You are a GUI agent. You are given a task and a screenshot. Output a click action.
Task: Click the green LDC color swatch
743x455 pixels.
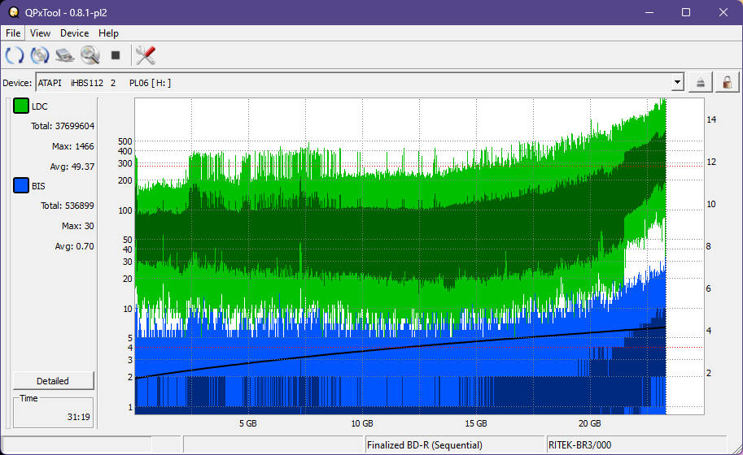click(21, 106)
